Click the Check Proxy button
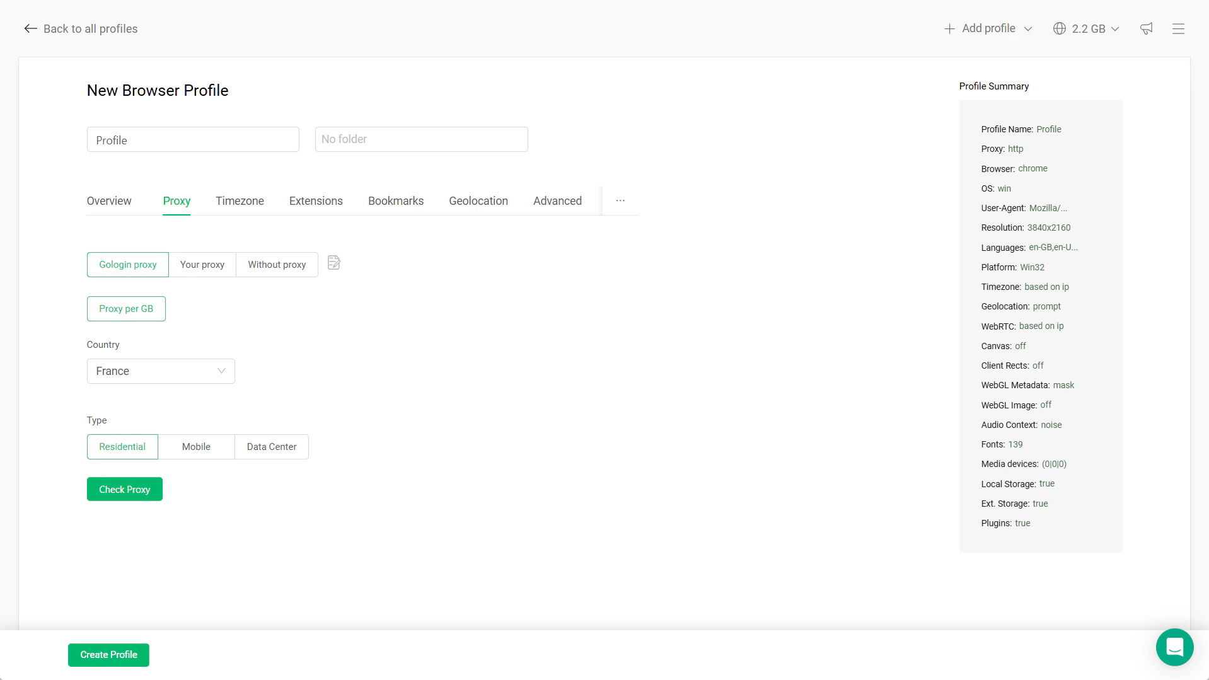The height and width of the screenshot is (680, 1209). [x=124, y=489]
